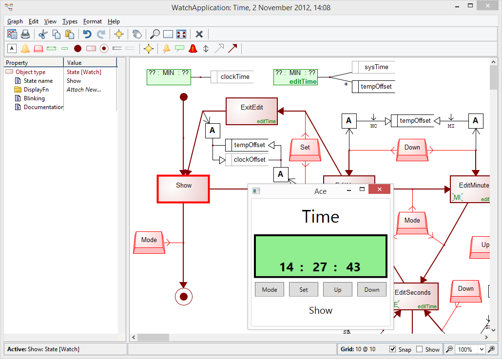Open the Format menu
This screenshot has width=502, height=359.
(92, 21)
